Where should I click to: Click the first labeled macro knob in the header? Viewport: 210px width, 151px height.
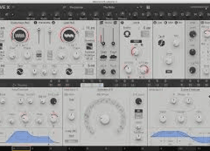pyautogui.click(x=30, y=15)
